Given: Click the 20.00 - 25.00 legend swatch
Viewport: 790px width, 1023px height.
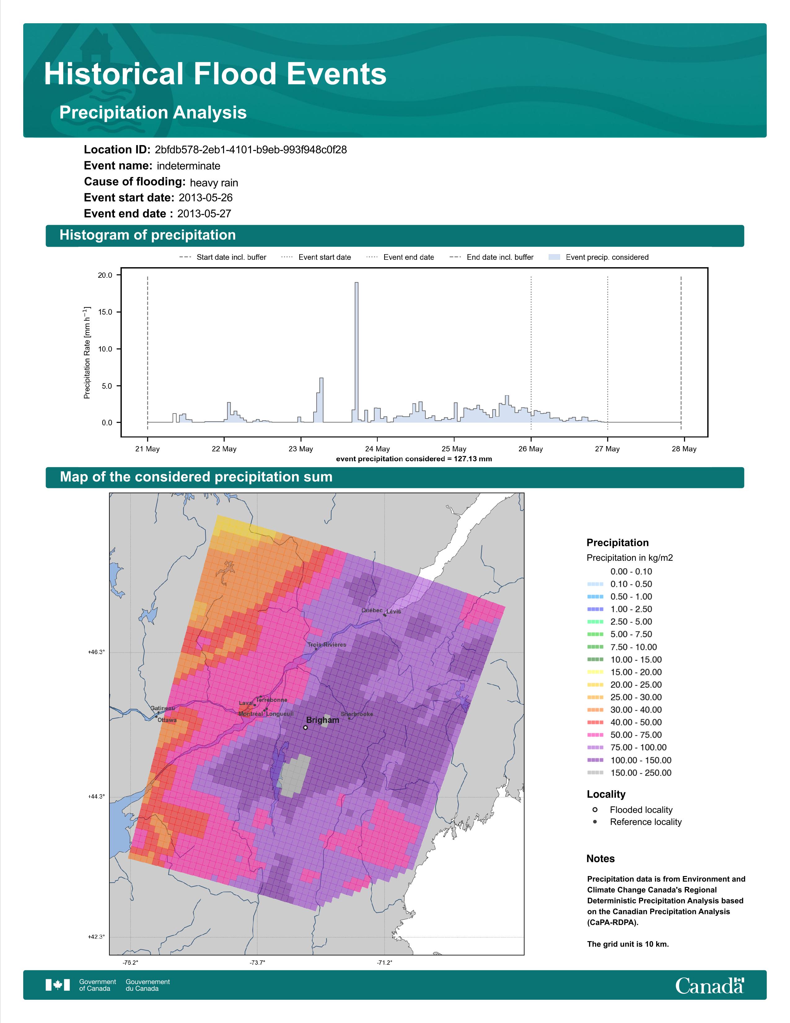Looking at the screenshot, I should (595, 685).
